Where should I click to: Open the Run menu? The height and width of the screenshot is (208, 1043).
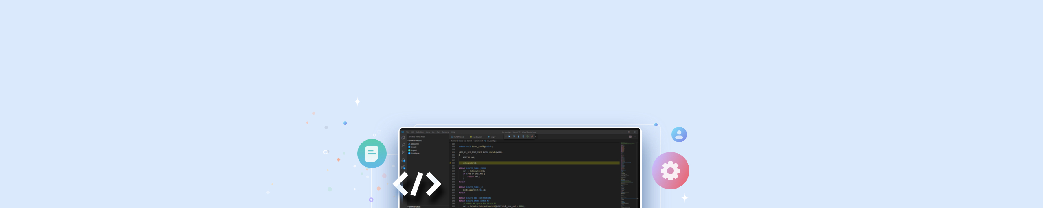click(x=438, y=132)
